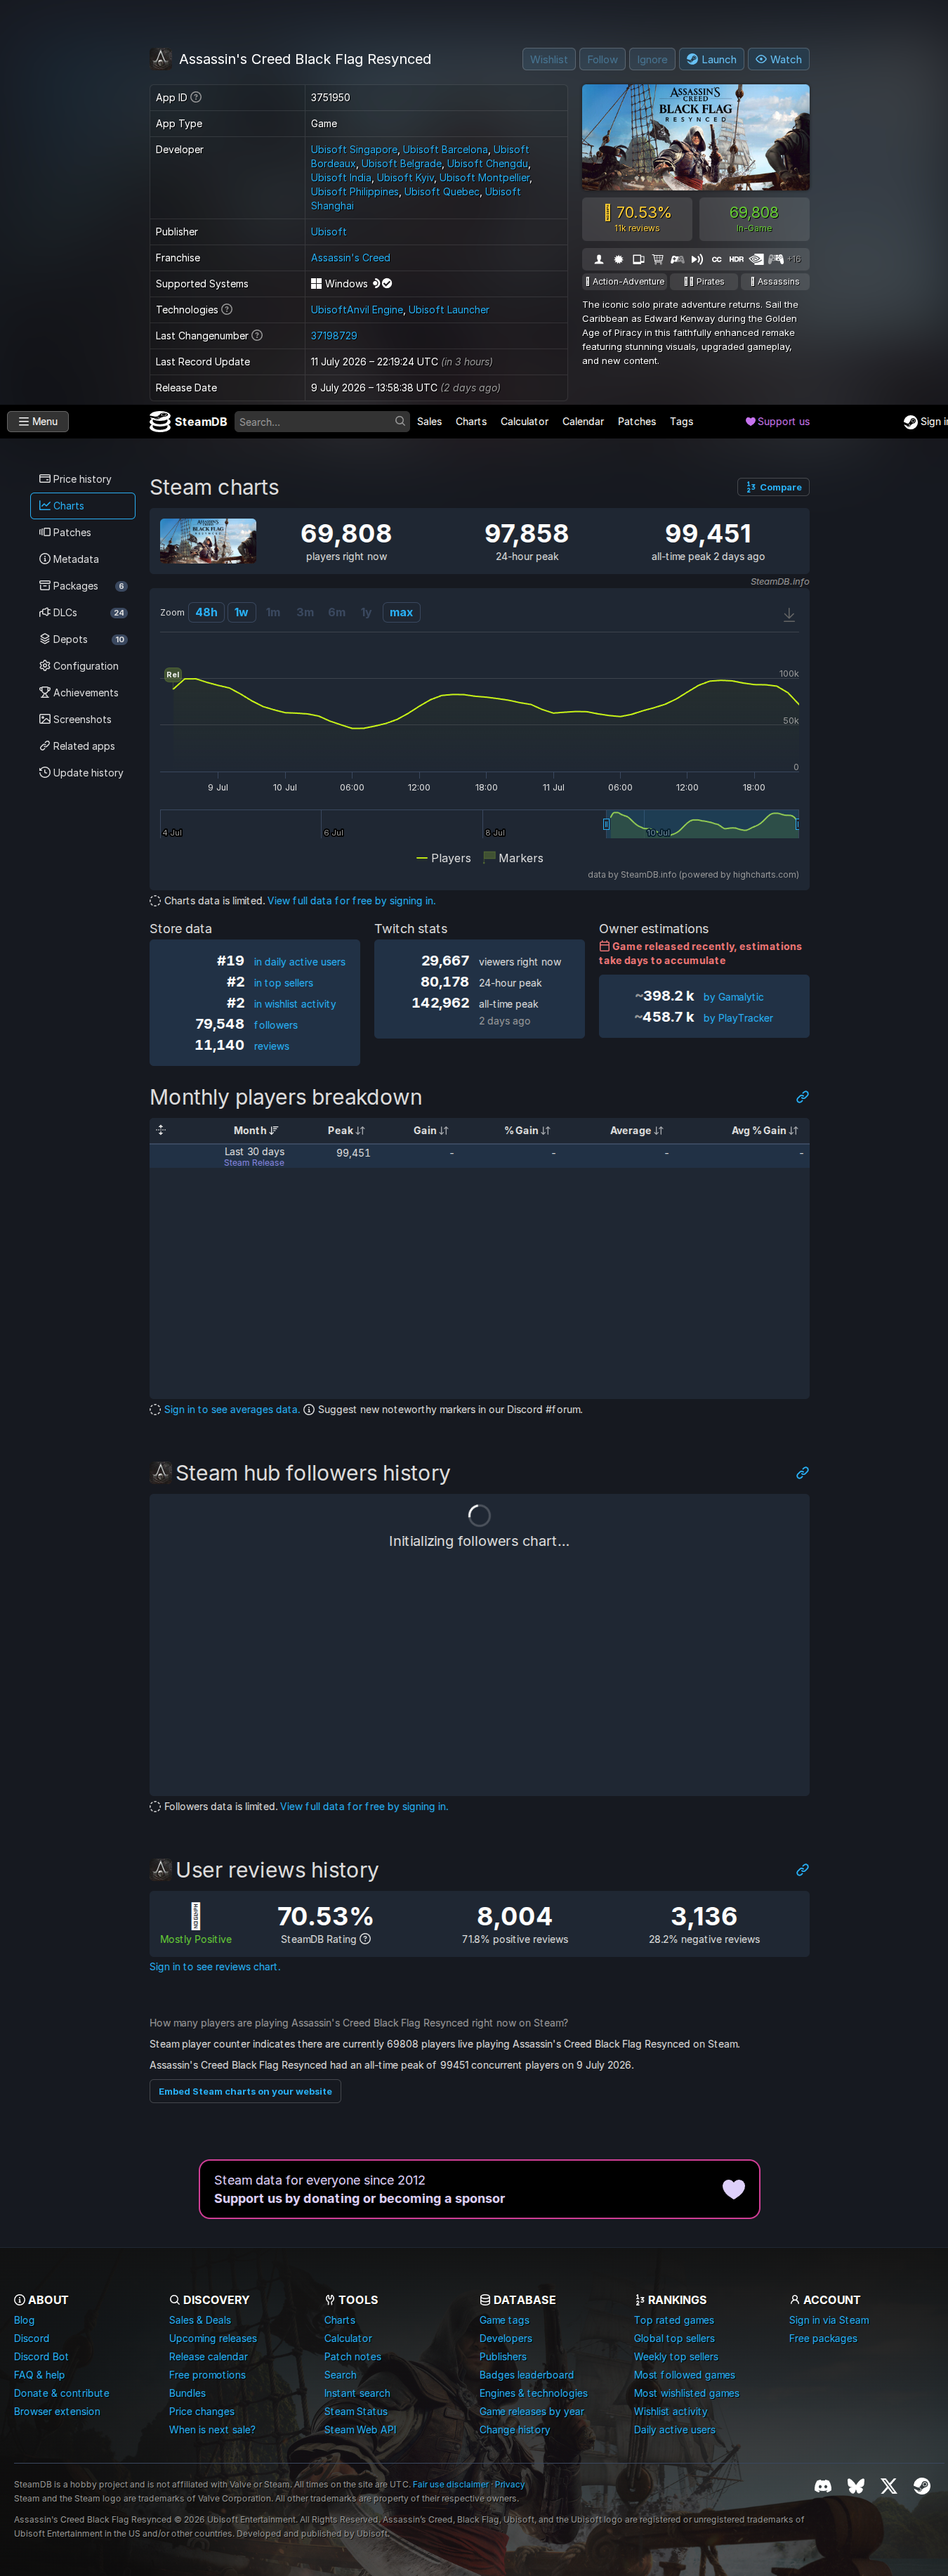Toggle the Follow button
948x2576 pixels.
(603, 59)
